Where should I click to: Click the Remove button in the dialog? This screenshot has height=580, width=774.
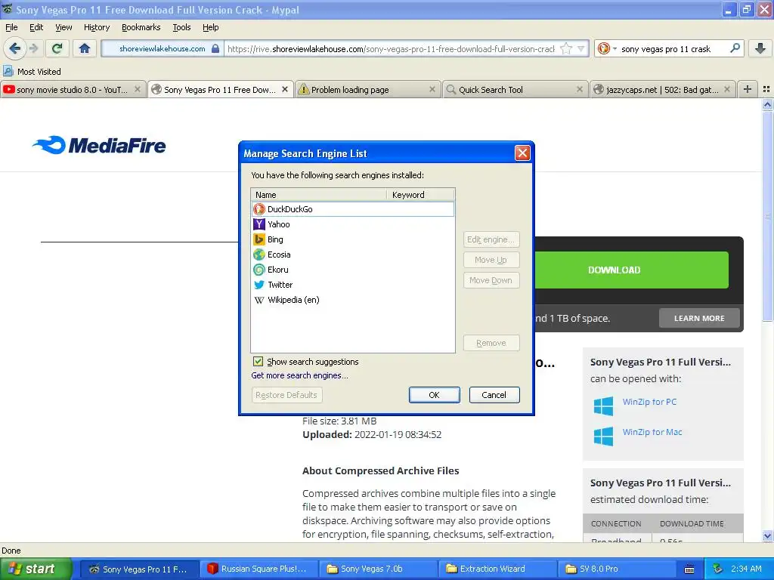(491, 343)
